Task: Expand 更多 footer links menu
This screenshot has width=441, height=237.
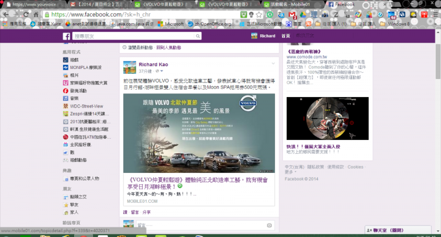Action: [290, 172]
